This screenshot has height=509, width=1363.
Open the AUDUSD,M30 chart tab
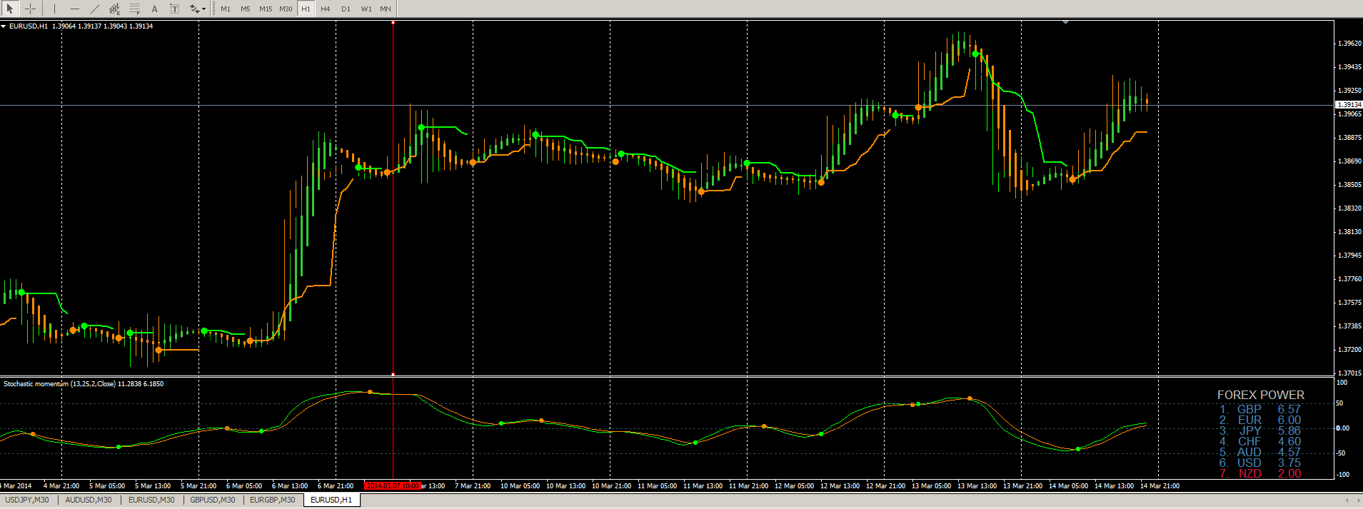pos(89,500)
